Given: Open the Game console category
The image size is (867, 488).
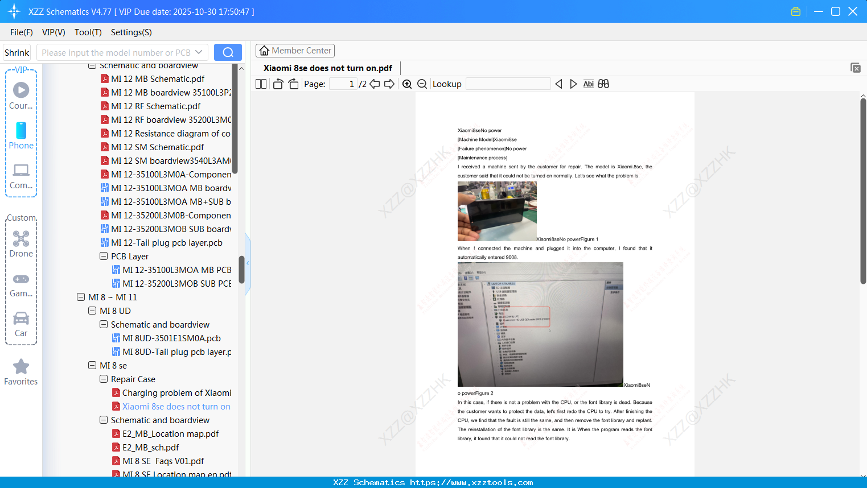Looking at the screenshot, I should [x=21, y=284].
